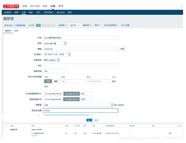Open 监控项 107 link
Screen dimensions: 186x143
[x=75, y=25]
